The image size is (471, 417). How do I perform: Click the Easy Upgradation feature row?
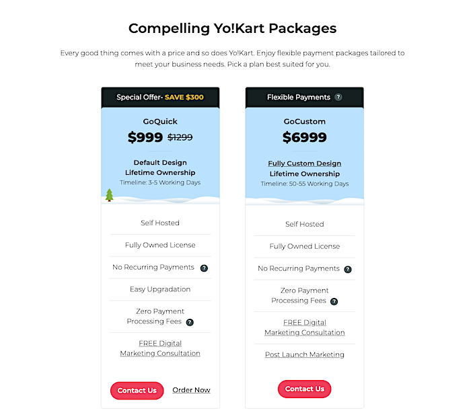pyautogui.click(x=160, y=289)
